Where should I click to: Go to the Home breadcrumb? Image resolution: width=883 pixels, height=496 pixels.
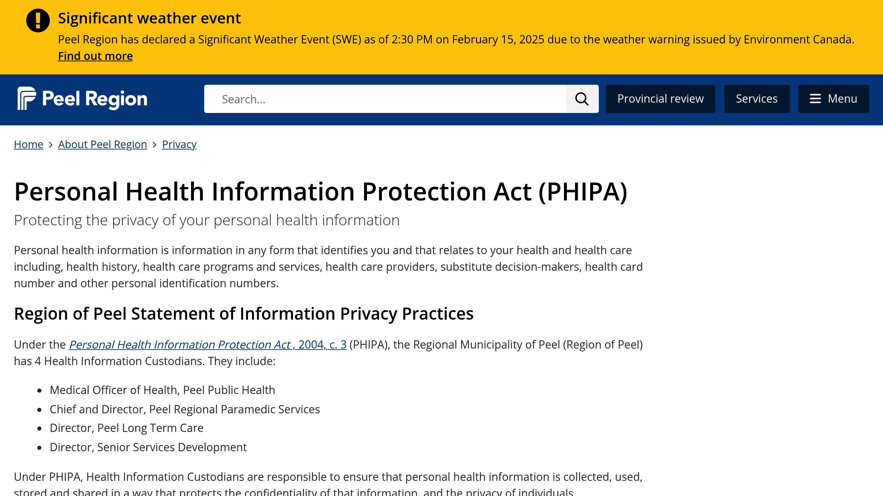(x=29, y=144)
